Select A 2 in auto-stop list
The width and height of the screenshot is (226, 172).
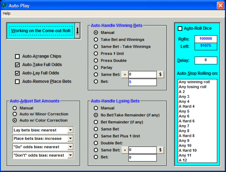click(197, 92)
